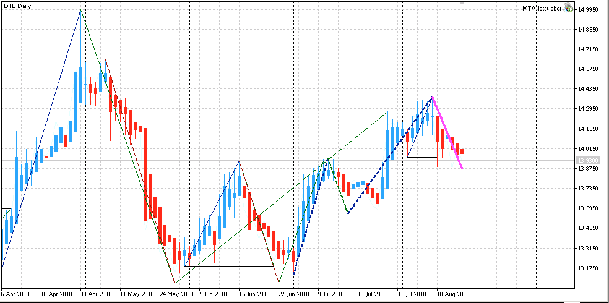This screenshot has width=609, height=303.
Task: Click the 13.8750 price axis label
Action: click(x=588, y=169)
